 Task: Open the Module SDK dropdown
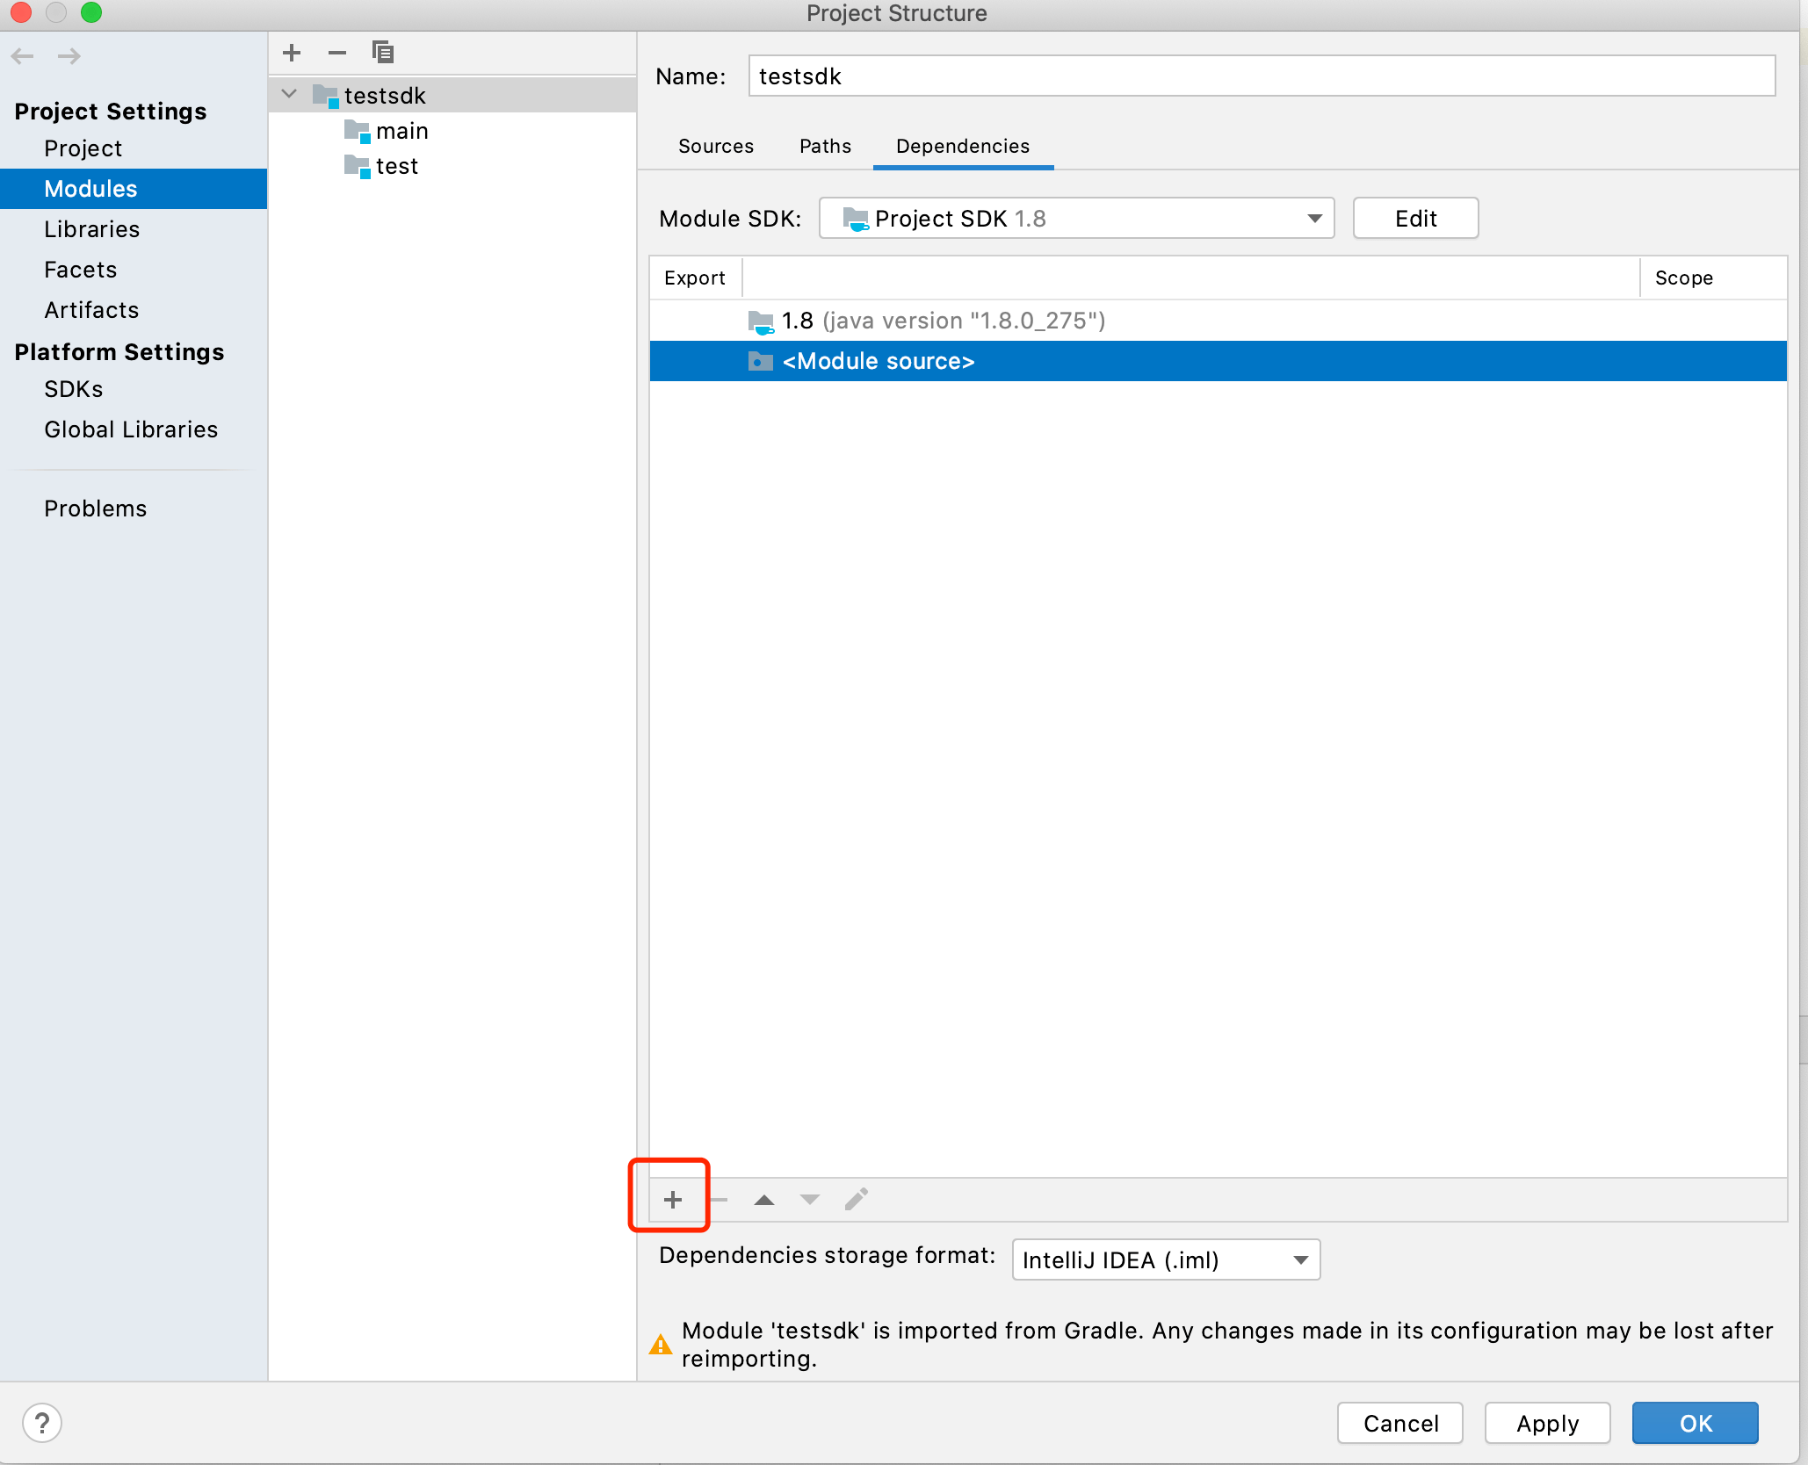point(1076,218)
